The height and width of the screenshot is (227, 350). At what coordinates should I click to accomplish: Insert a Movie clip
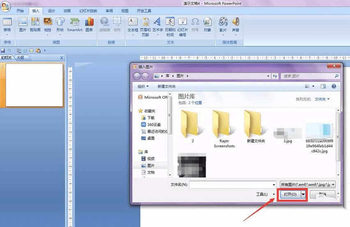click(x=223, y=26)
